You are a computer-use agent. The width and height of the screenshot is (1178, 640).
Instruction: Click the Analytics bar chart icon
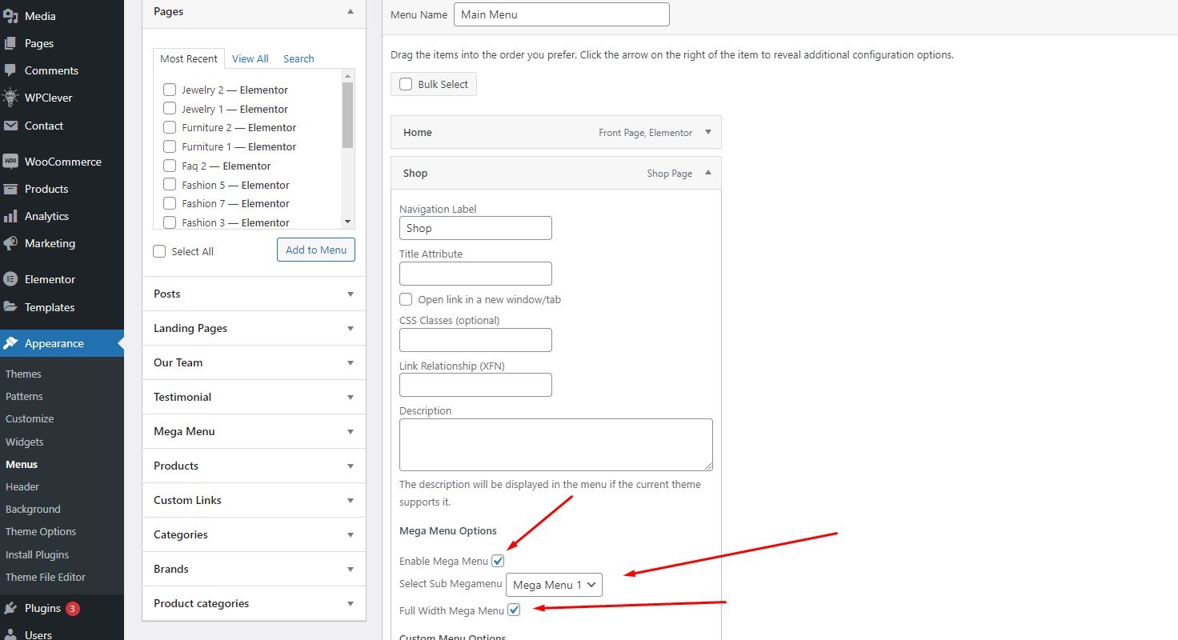point(10,216)
